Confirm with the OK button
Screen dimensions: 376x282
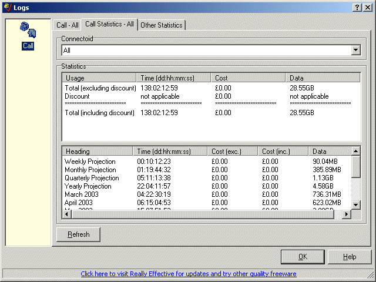click(303, 257)
